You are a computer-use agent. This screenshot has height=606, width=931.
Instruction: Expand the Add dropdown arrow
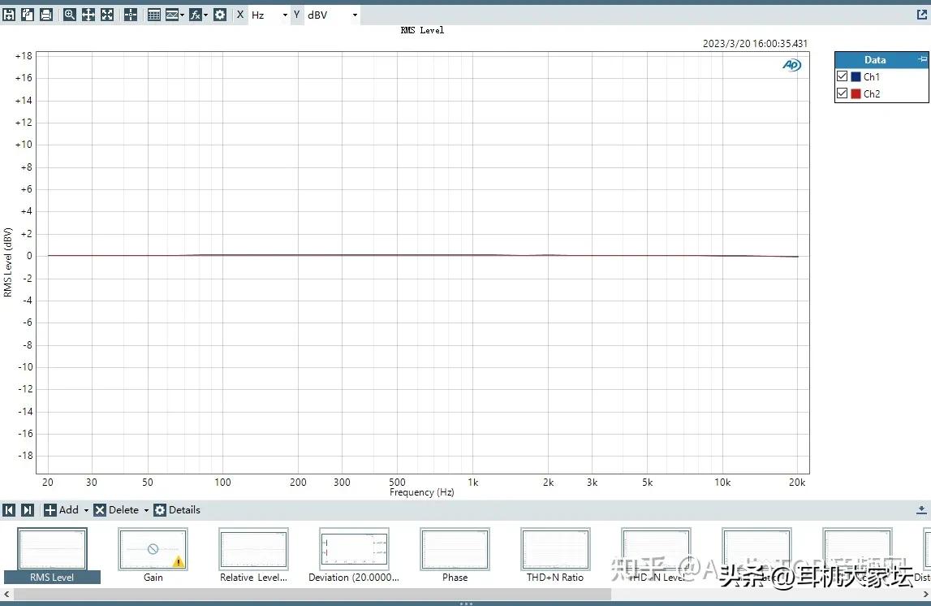coord(86,511)
